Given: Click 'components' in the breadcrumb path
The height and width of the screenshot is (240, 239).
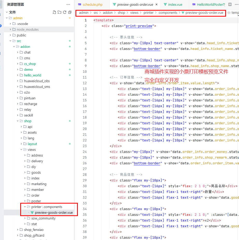Looking at the screenshot, I should pos(168,12).
